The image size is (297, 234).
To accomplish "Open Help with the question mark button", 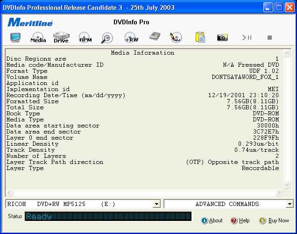I will click(240, 220).
